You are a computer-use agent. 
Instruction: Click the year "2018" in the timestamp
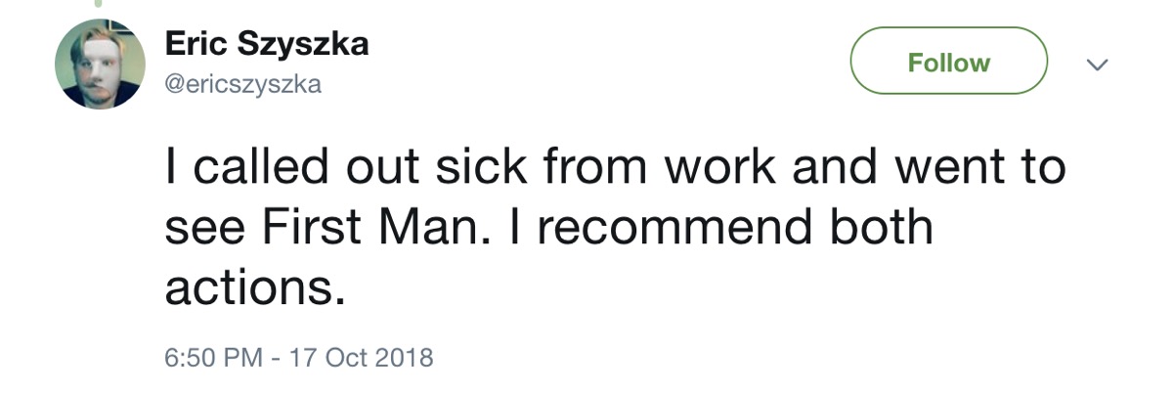[403, 355]
